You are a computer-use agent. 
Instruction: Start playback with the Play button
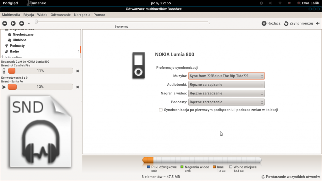pos(13,23)
